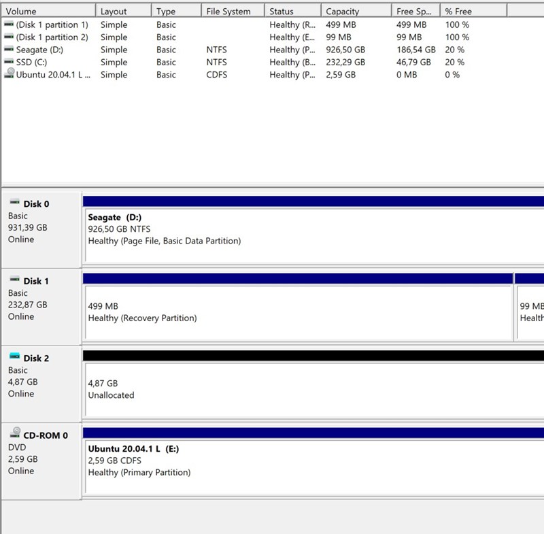Click the drive icon beside Seagate (D:) volume

coord(9,50)
